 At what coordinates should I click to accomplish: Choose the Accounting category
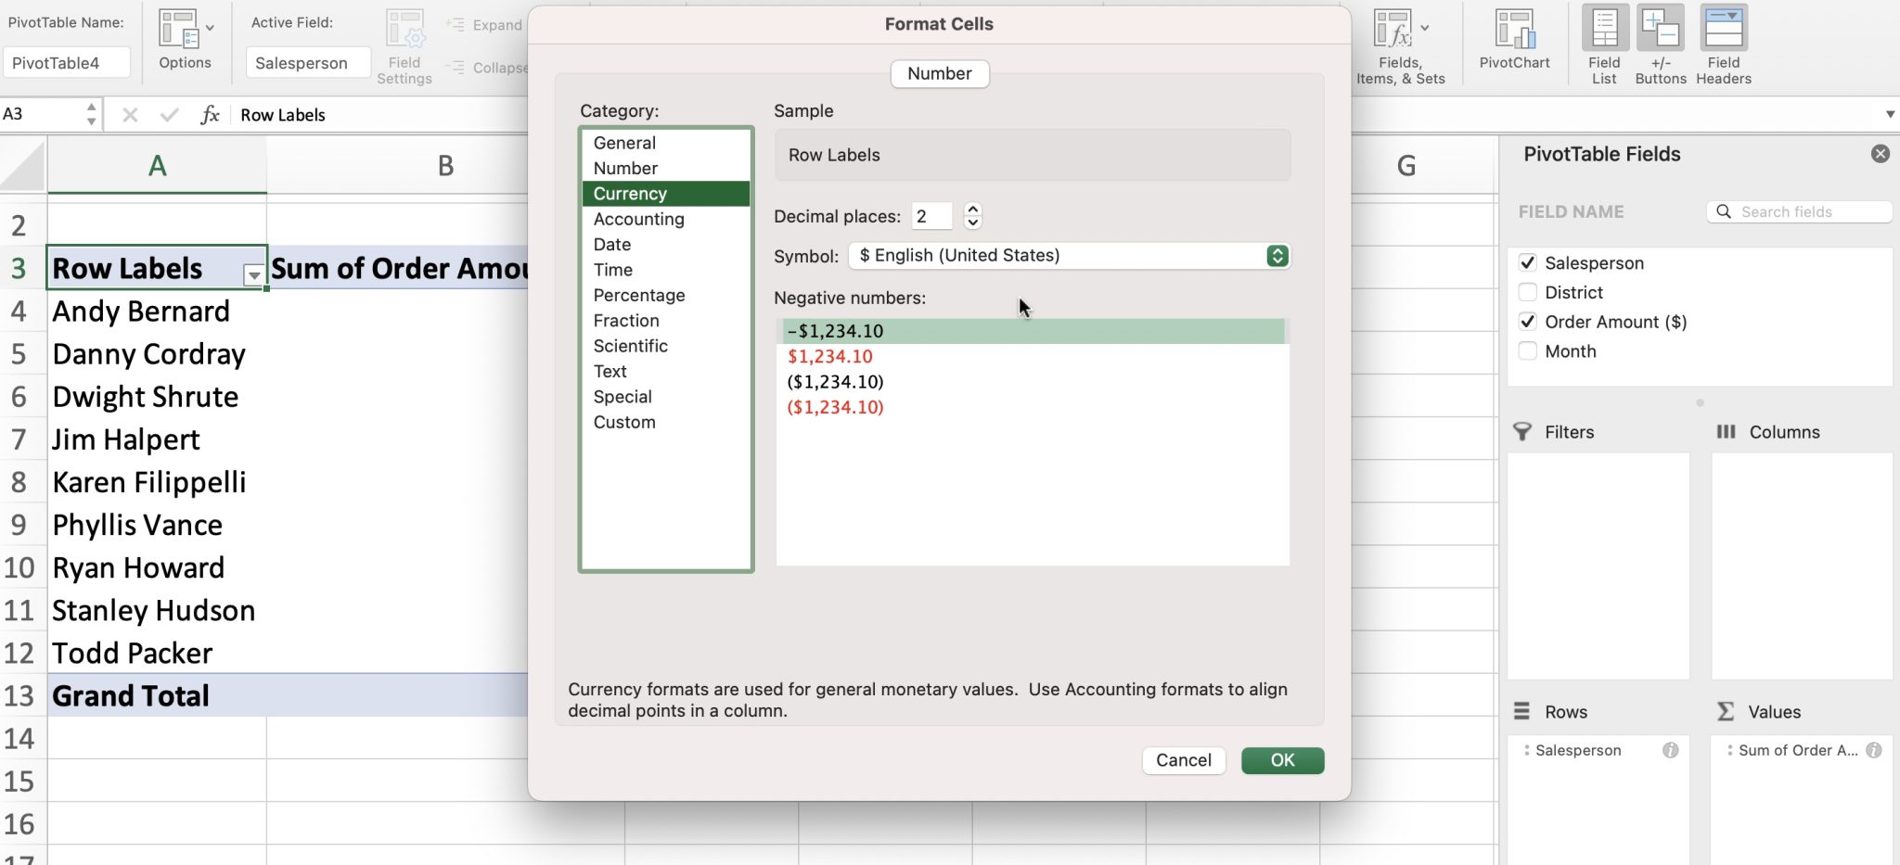click(x=638, y=219)
